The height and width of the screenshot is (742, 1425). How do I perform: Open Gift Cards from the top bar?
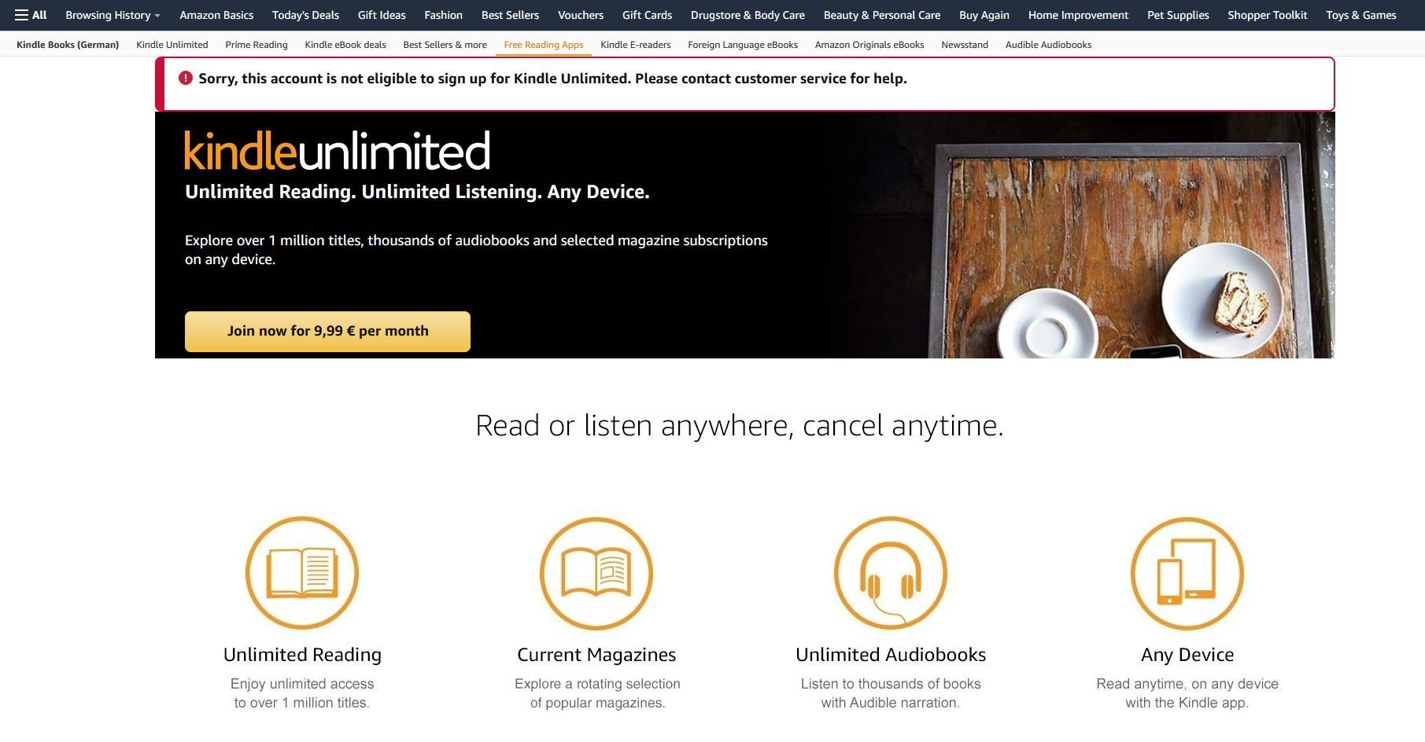pos(647,15)
